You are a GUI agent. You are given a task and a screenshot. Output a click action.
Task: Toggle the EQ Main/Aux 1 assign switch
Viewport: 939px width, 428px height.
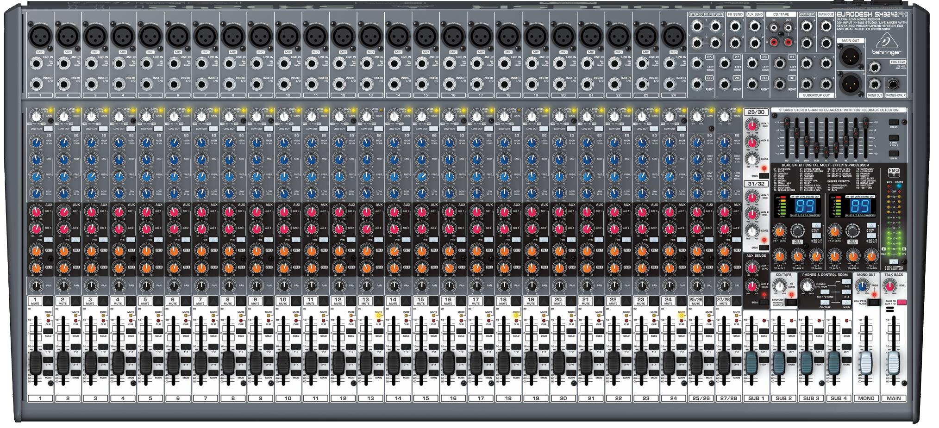coord(894,138)
